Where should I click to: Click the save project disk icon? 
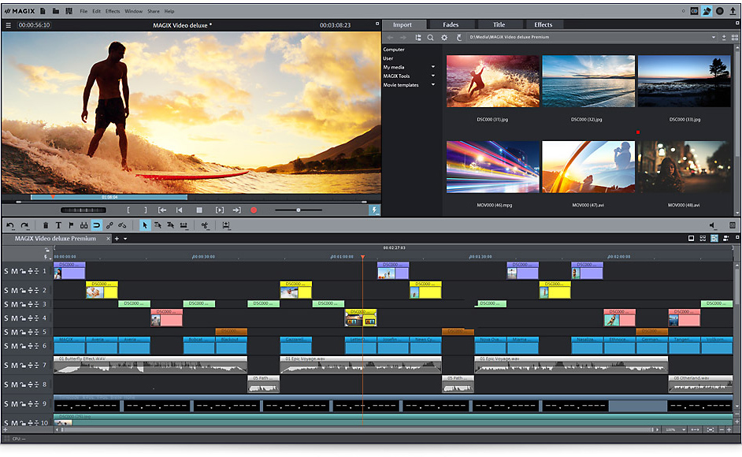[x=69, y=11]
